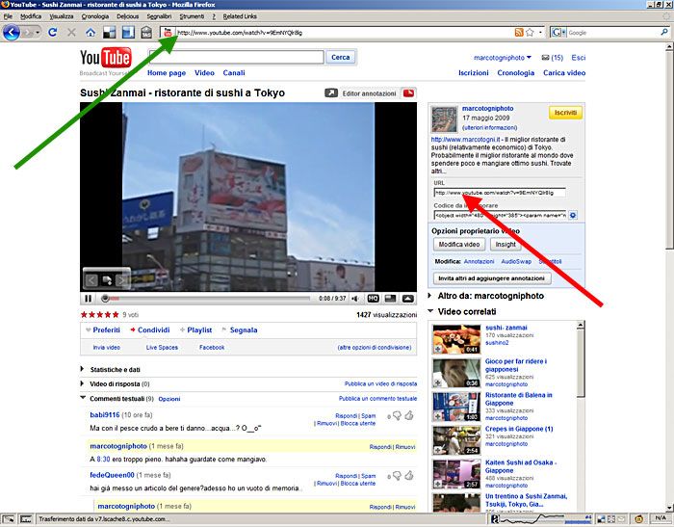Click Esci logout link

pyautogui.click(x=578, y=58)
